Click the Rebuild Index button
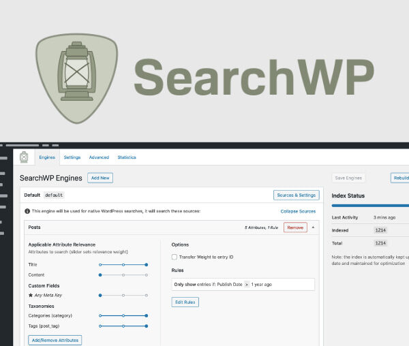Screen dimensions: 409x346 pos(401,178)
